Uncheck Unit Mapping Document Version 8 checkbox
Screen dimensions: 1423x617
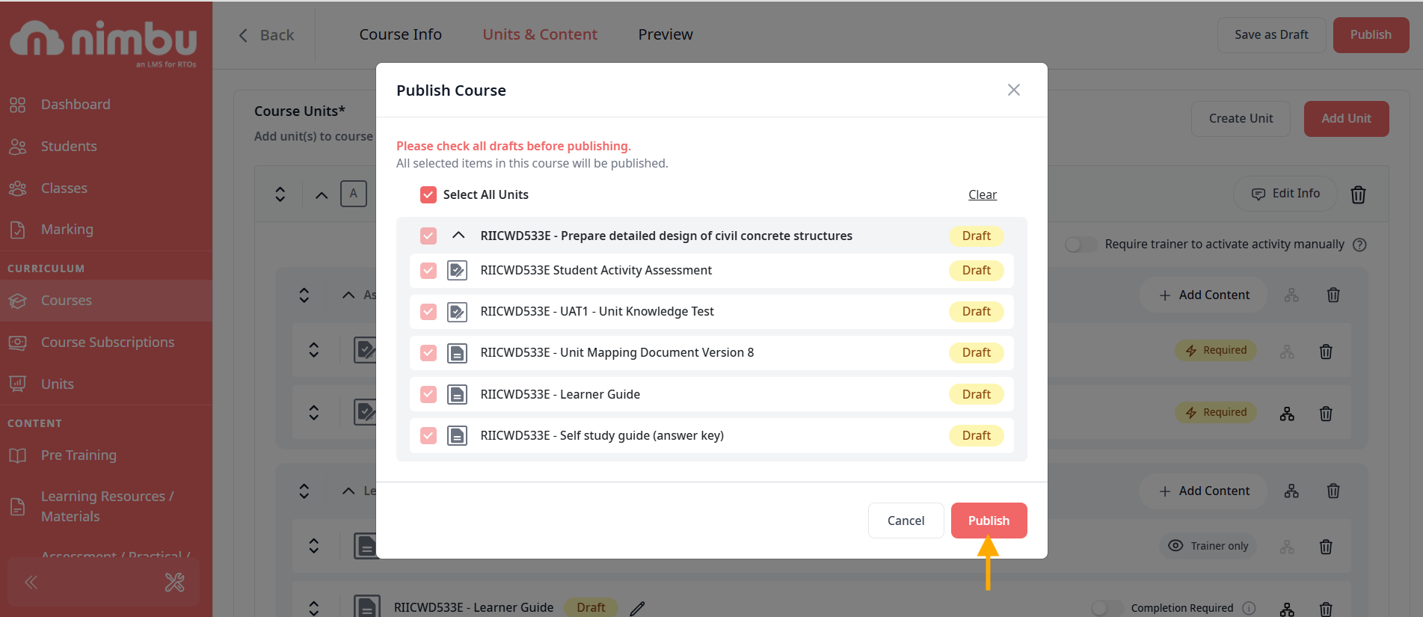coord(428,353)
